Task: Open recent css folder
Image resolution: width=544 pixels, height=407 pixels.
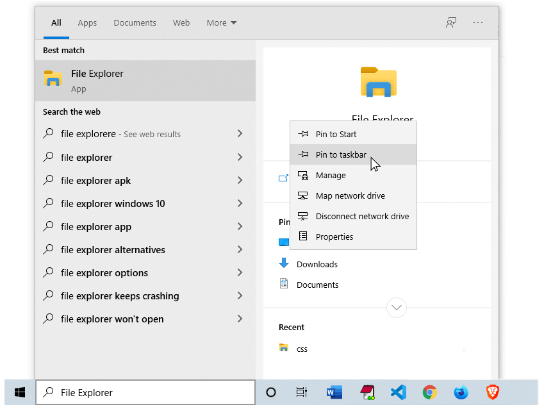Action: [x=302, y=349]
